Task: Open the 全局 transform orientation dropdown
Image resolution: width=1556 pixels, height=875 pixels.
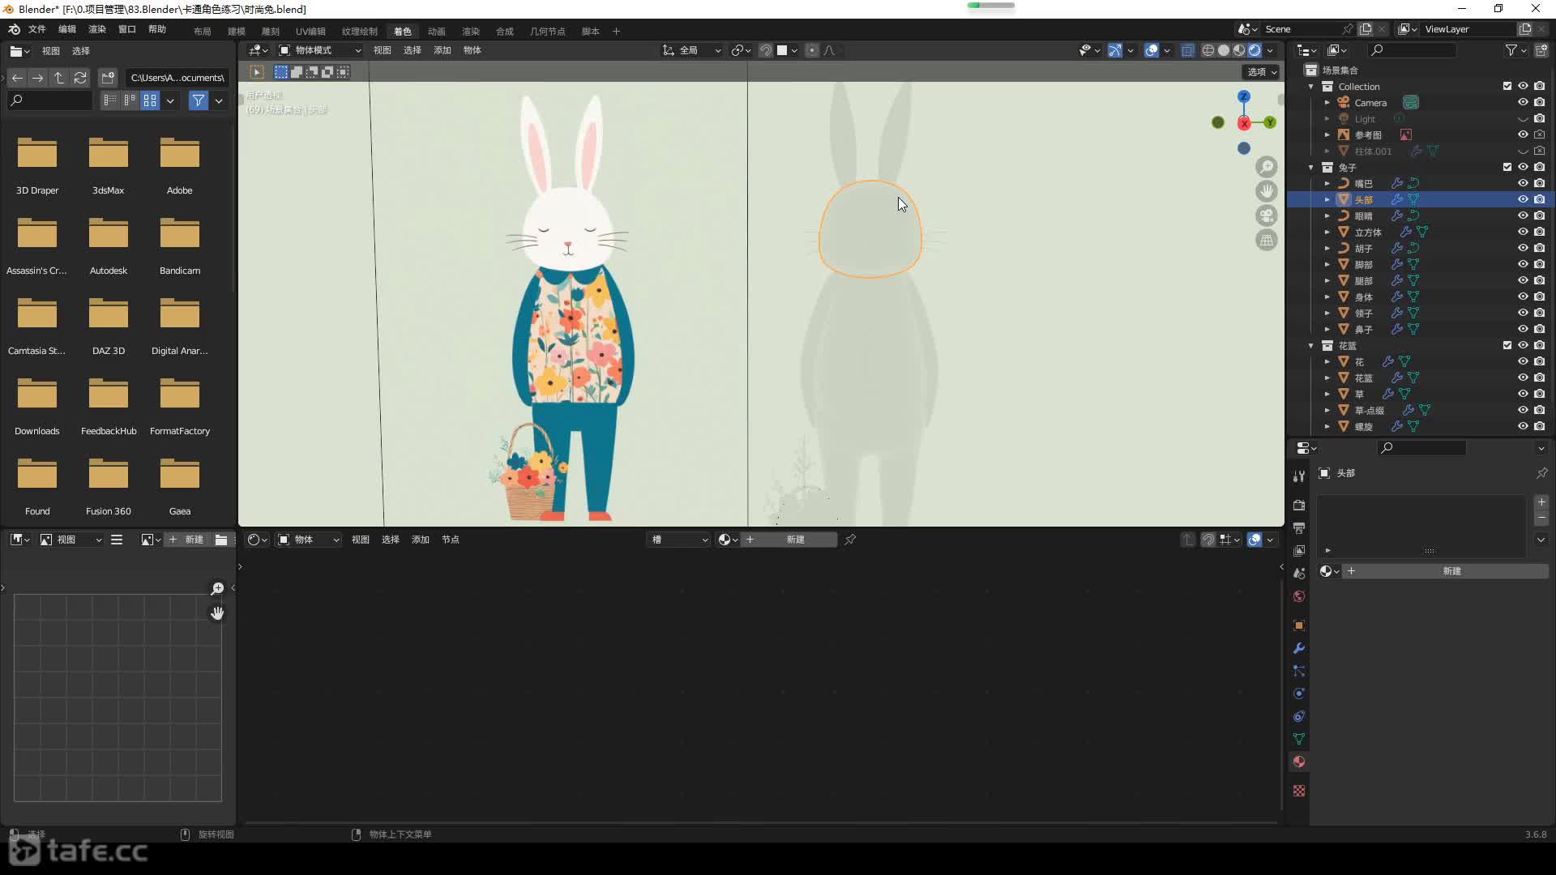Action: click(x=691, y=50)
